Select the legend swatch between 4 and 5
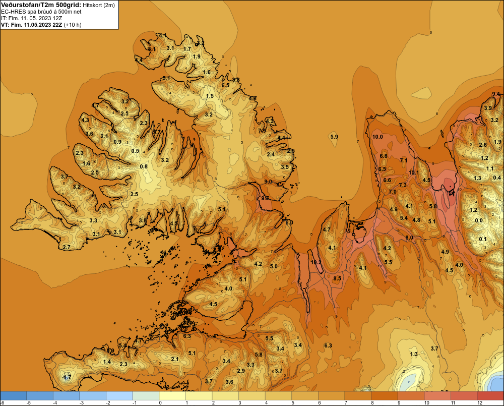Screen dimensions: 504x406 (279, 396)
